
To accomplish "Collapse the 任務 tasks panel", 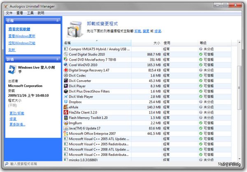I will pyautogui.click(x=57, y=21).
